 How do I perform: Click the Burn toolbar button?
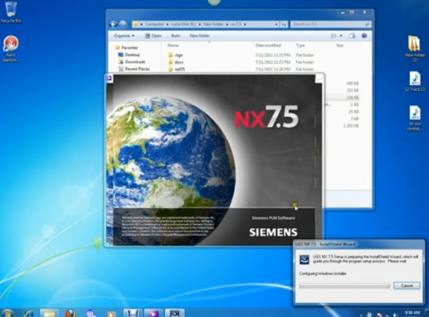[x=175, y=36]
